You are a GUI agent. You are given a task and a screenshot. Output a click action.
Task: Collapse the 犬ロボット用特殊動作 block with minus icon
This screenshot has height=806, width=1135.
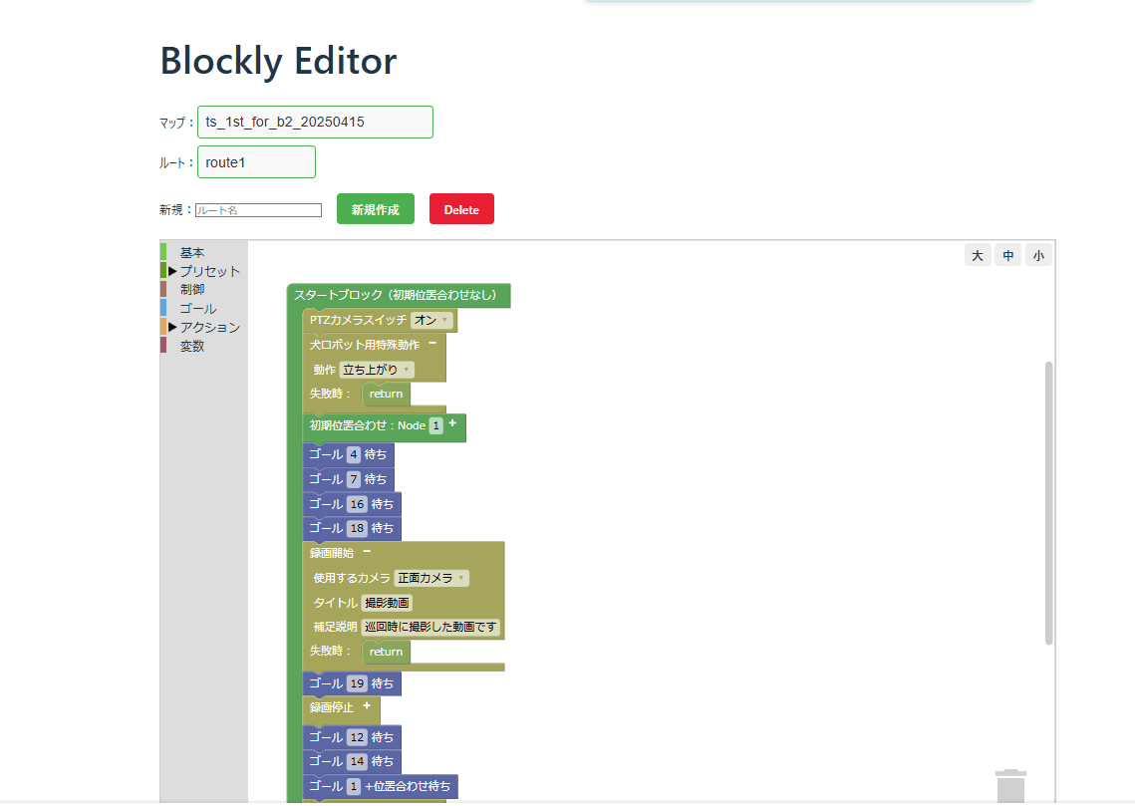point(432,344)
